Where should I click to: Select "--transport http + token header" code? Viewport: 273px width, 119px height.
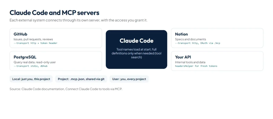tap(35, 43)
